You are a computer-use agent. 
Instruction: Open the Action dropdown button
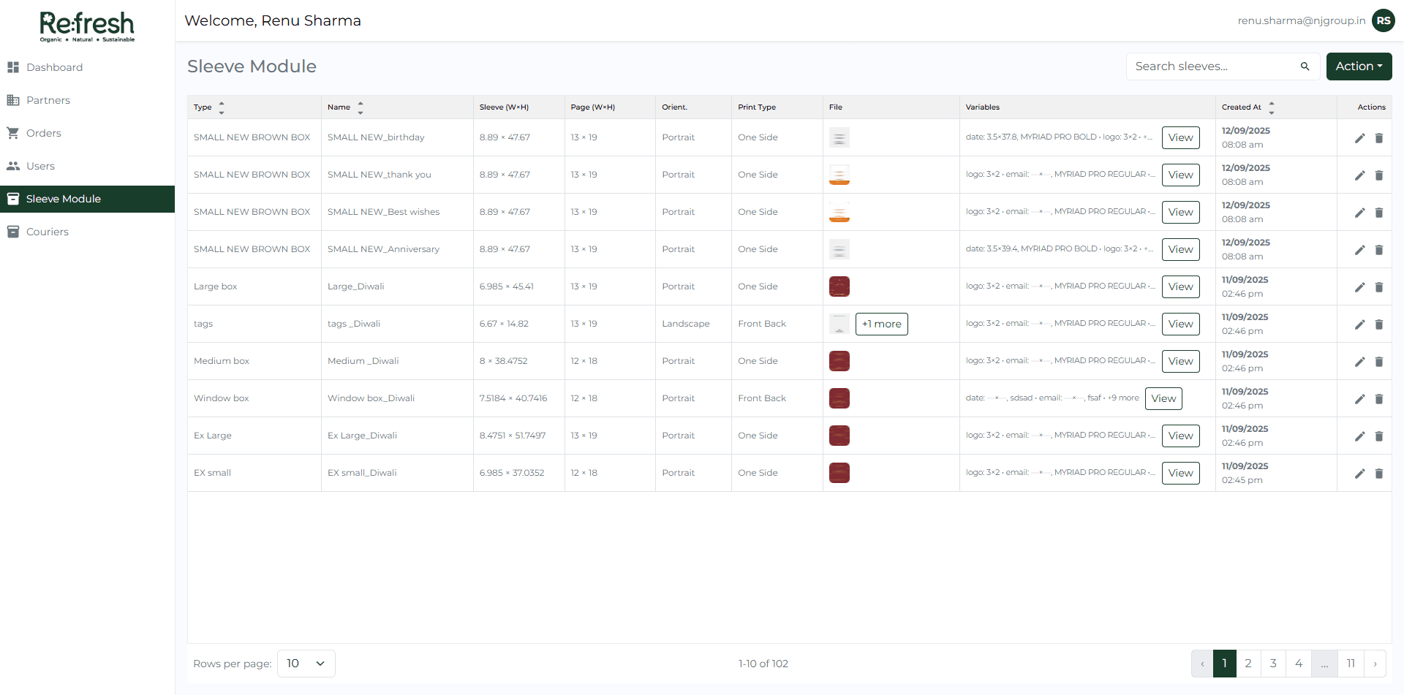pyautogui.click(x=1359, y=67)
